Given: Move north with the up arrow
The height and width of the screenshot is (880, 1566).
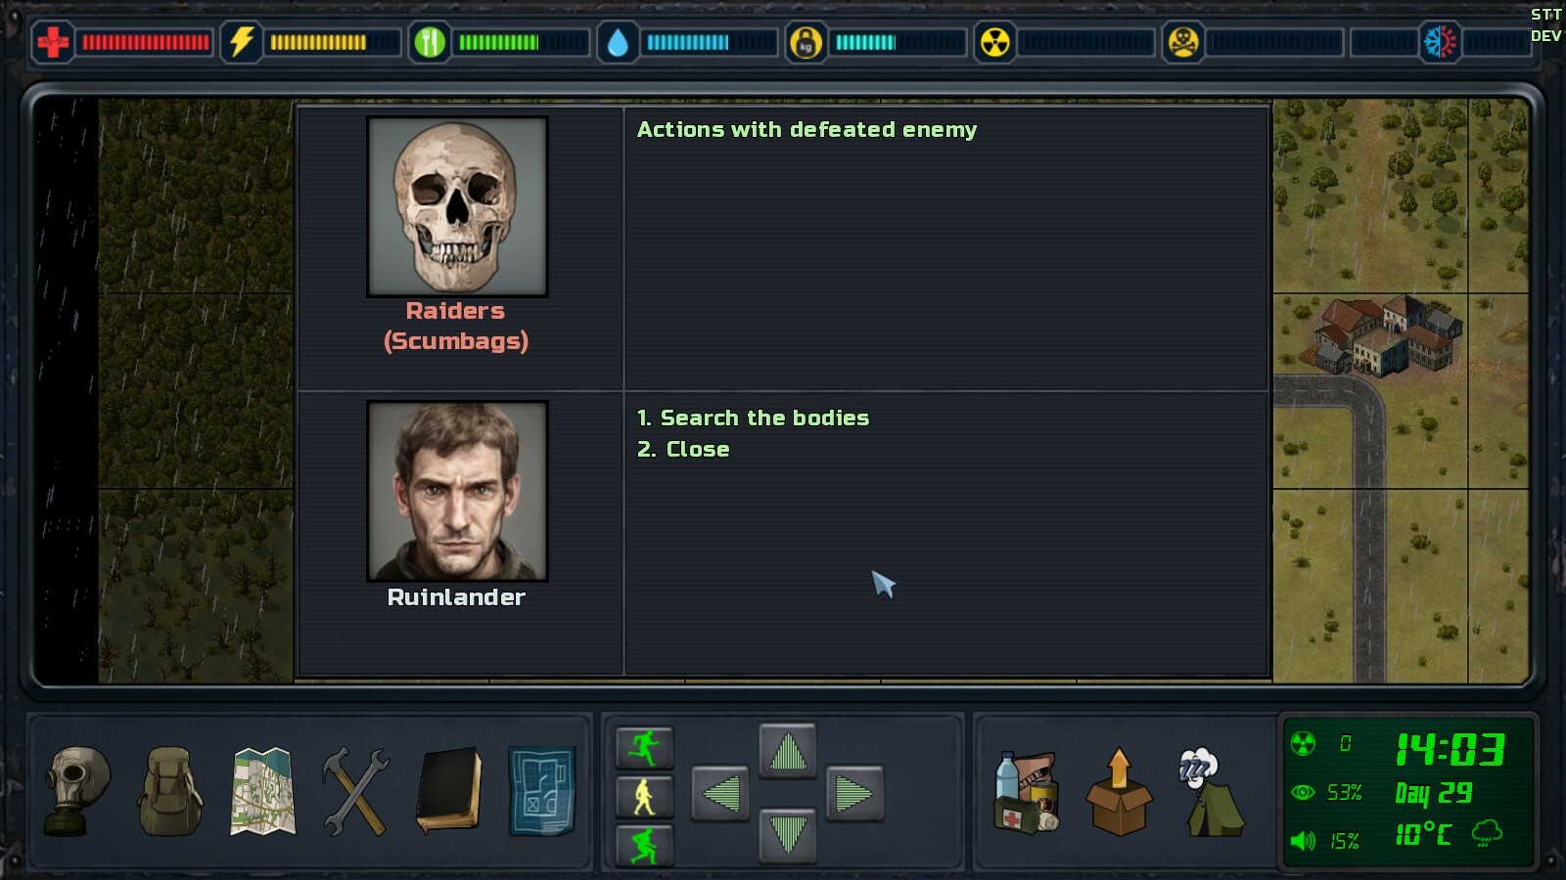Looking at the screenshot, I should pos(788,752).
